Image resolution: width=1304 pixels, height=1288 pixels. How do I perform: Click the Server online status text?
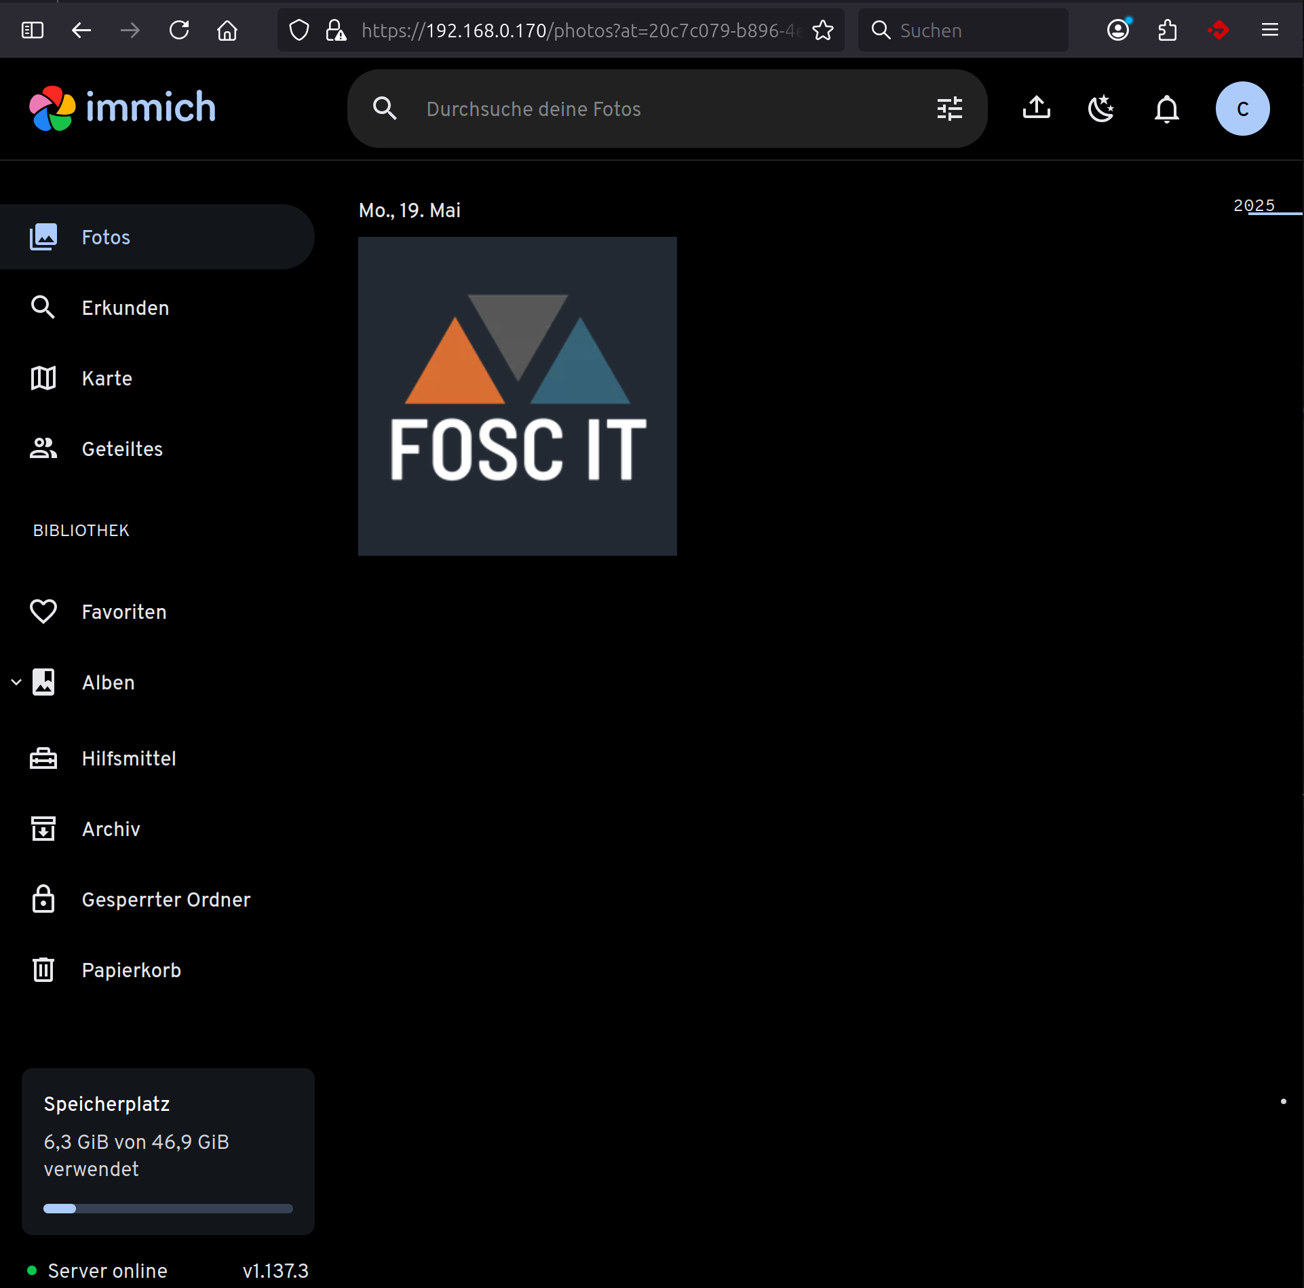pos(107,1271)
